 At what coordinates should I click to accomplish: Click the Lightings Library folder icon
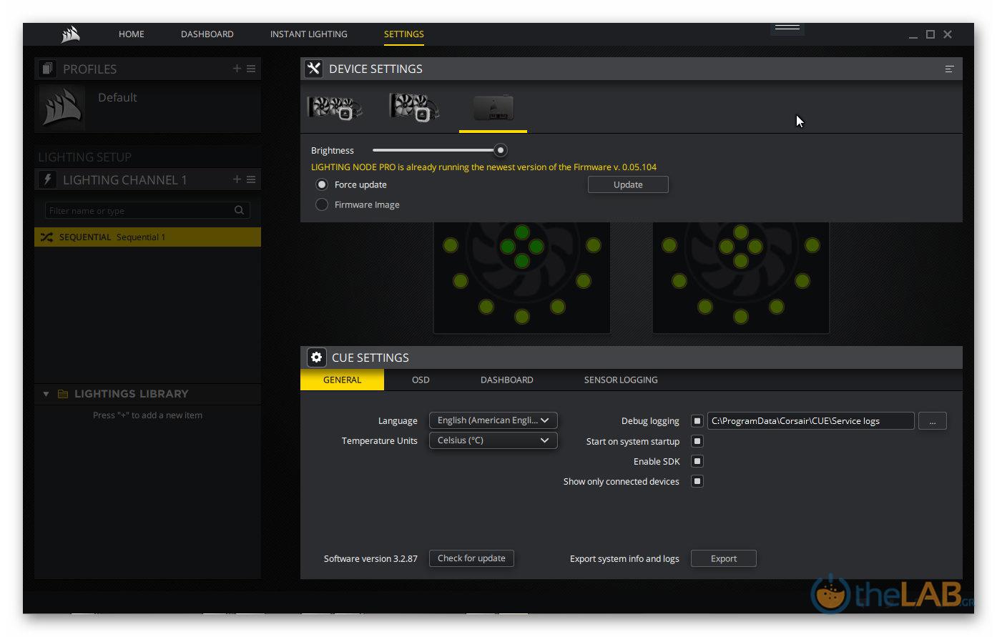click(x=63, y=394)
